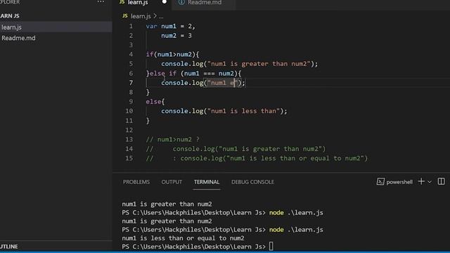Open the DEBUG CONSOLE panel tab
The image size is (450, 253).
click(252, 182)
